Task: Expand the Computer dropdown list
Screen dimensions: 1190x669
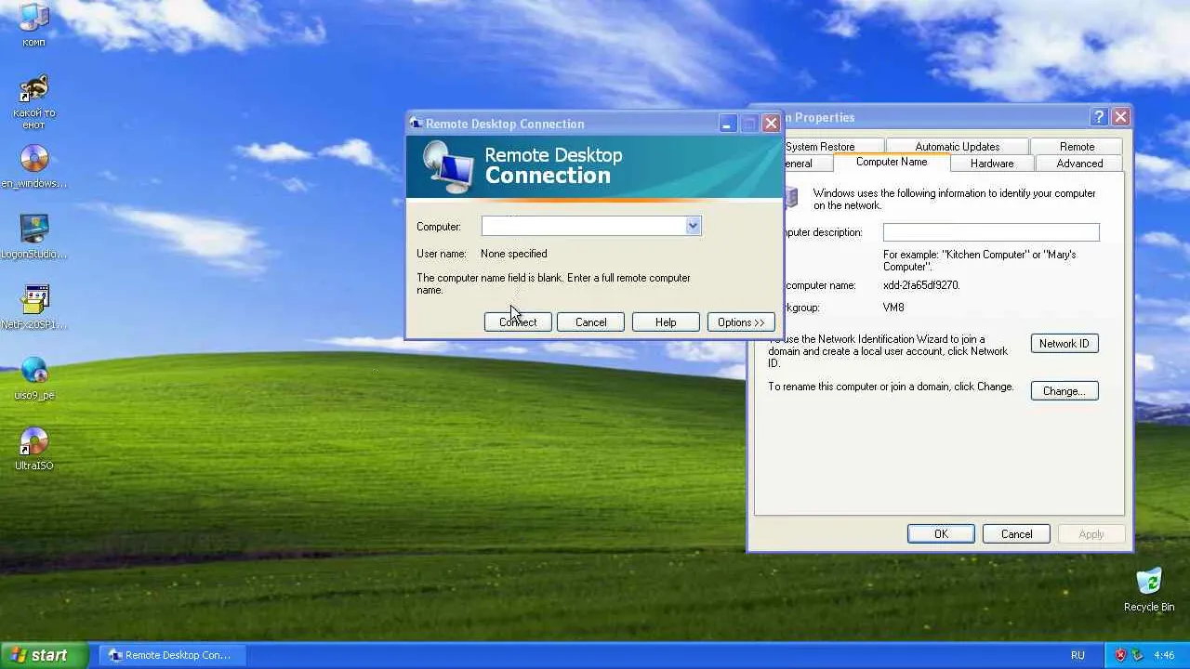Action: tap(693, 226)
